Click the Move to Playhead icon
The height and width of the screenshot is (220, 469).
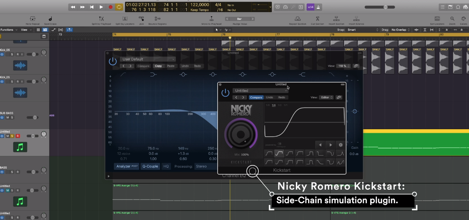[x=211, y=19]
